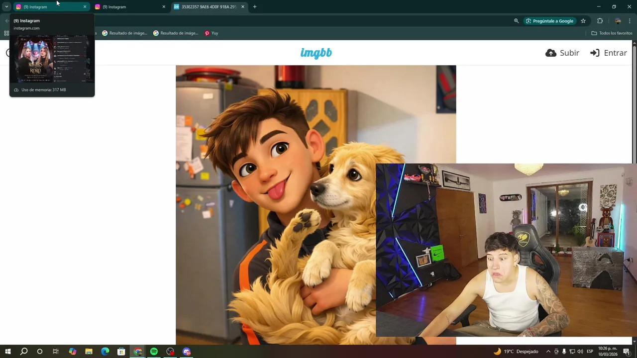The width and height of the screenshot is (637, 358).
Task: Click the Entrar sign-in button
Action: tap(608, 53)
